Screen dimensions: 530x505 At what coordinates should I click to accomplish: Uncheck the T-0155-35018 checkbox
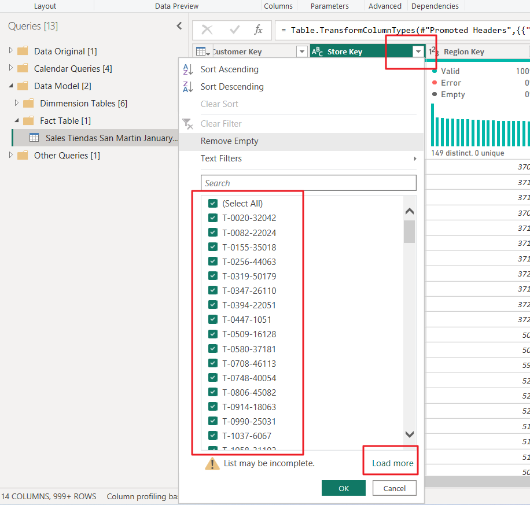tap(213, 247)
